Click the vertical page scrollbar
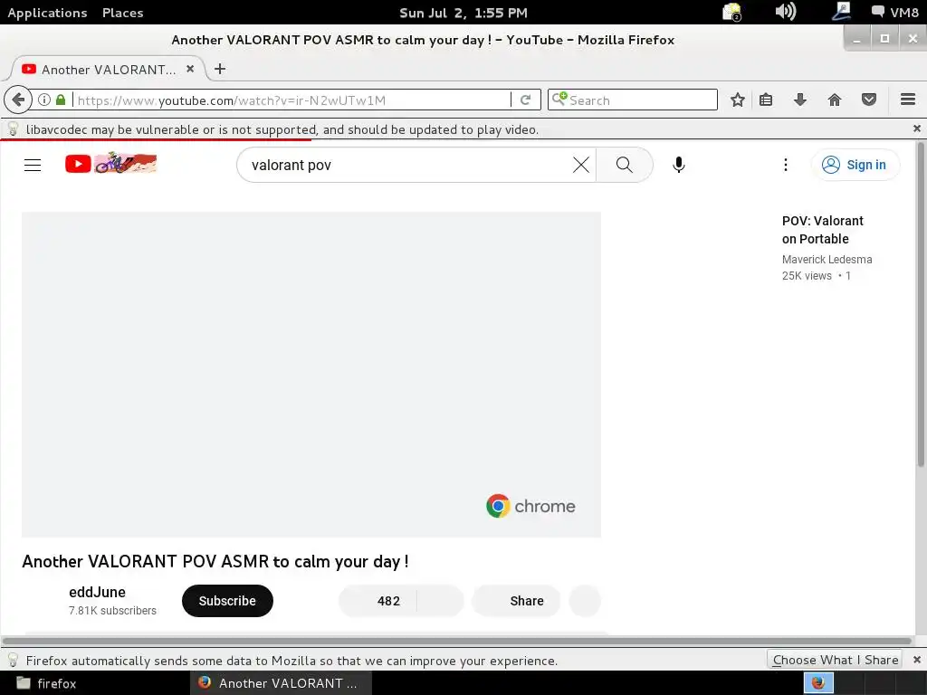 [x=921, y=304]
